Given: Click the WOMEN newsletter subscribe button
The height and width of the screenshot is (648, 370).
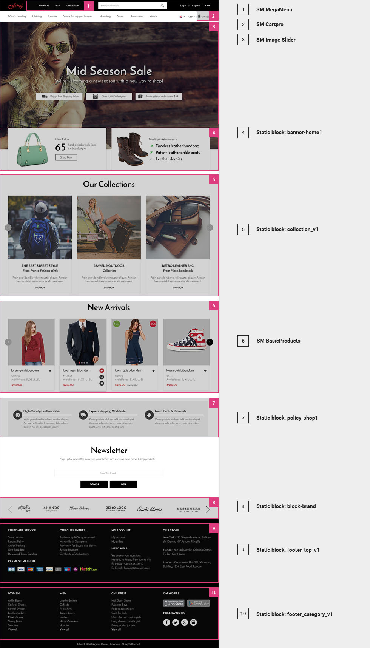Looking at the screenshot, I should (x=94, y=484).
